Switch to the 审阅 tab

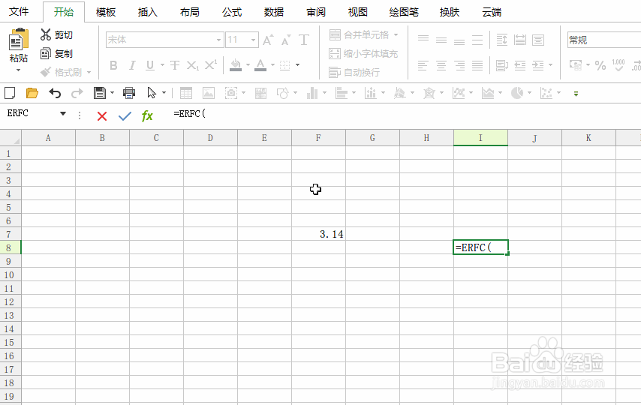click(x=316, y=12)
